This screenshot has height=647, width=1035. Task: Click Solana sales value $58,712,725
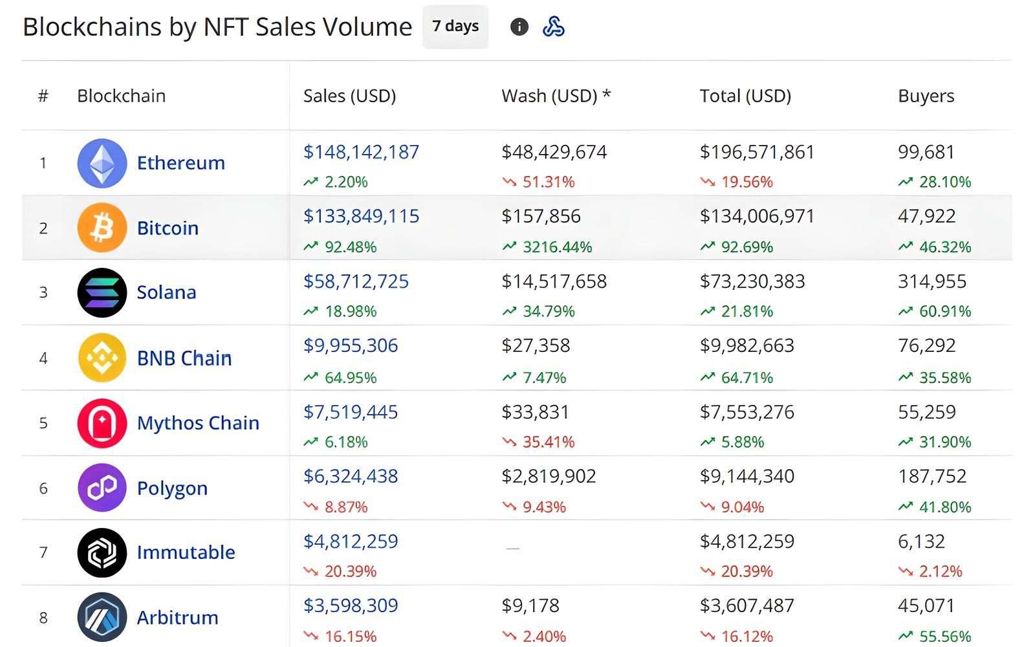click(x=356, y=281)
